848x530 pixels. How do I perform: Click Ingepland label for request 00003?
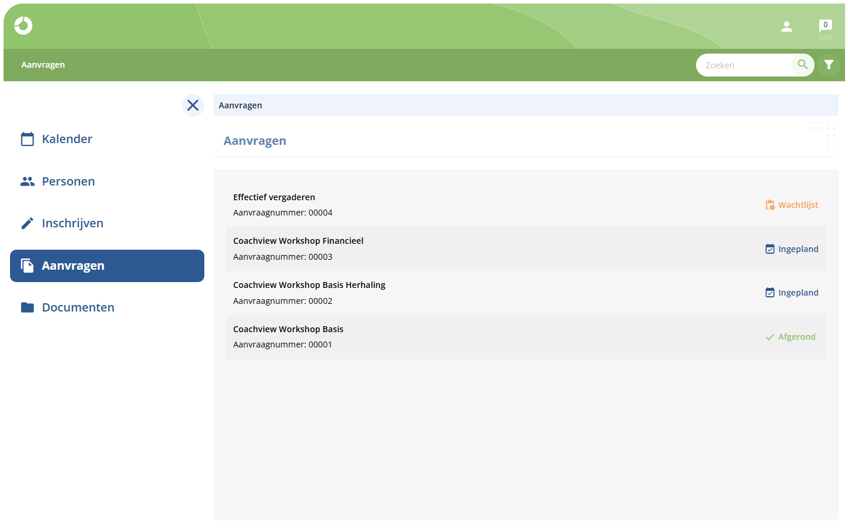click(x=799, y=249)
